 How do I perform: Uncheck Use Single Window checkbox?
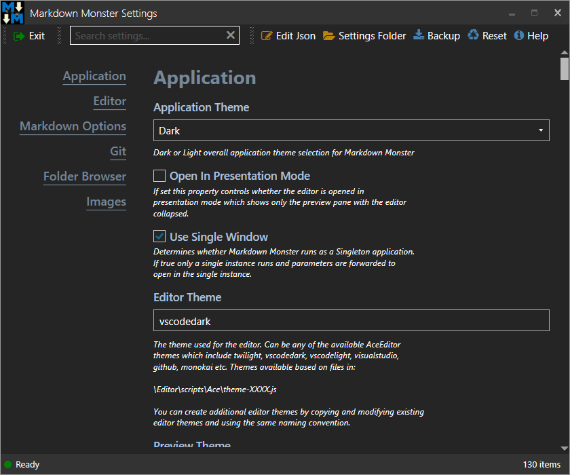point(159,236)
